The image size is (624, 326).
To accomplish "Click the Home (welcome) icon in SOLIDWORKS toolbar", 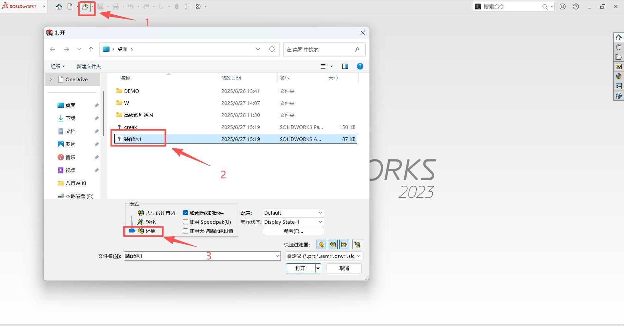I will coord(59,6).
